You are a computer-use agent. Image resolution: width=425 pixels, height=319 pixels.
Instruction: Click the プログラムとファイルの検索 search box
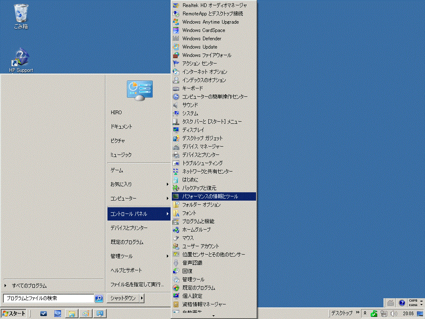click(48, 298)
